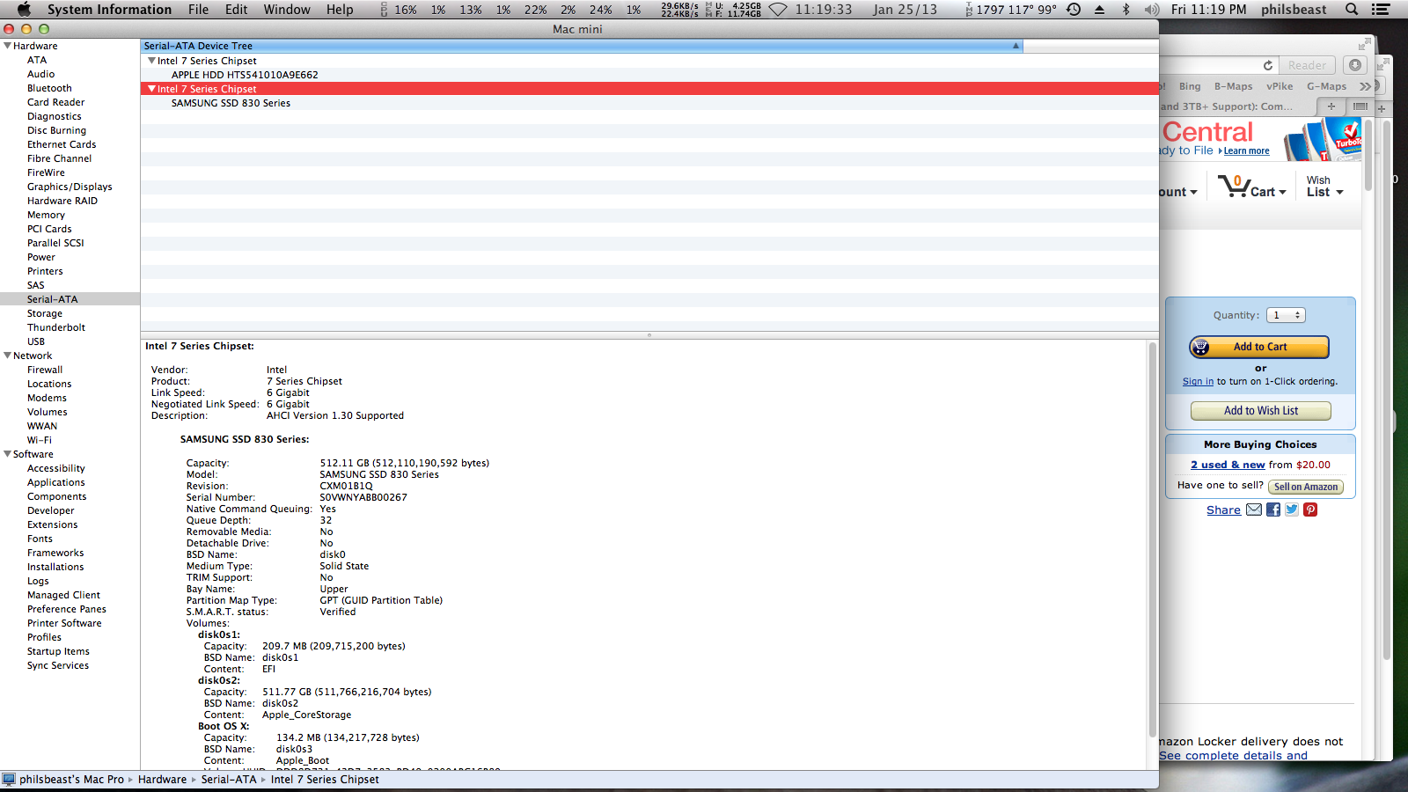This screenshot has width=1408, height=792.
Task: Open the Bing bookmark in Safari
Action: [x=1190, y=86]
